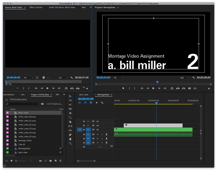Open the Info panel tab
The height and width of the screenshot is (171, 217).
[23, 95]
